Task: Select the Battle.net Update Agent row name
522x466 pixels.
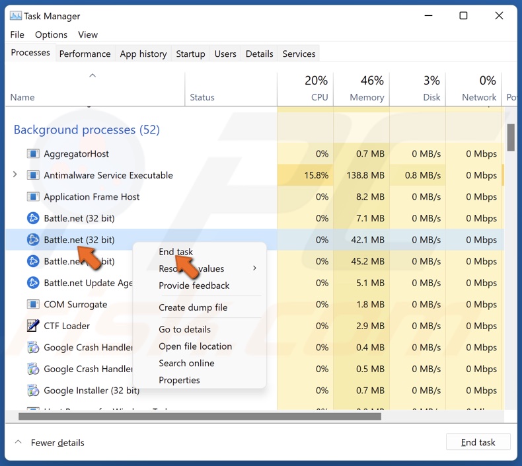Action: (x=89, y=283)
